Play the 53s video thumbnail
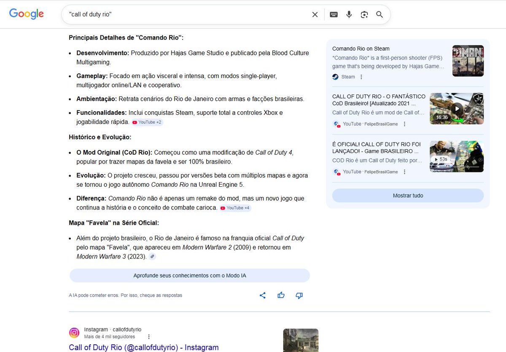The height and width of the screenshot is (352, 506). coord(457,156)
